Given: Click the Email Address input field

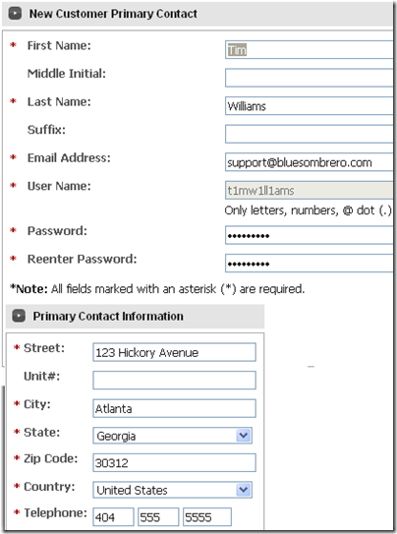Looking at the screenshot, I should tap(310, 162).
